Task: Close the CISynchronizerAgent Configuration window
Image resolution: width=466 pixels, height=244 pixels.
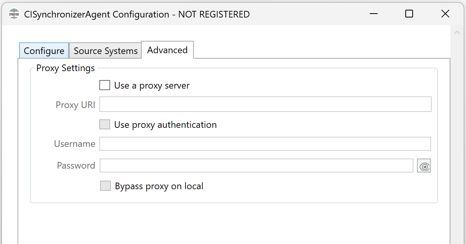Action: tap(445, 14)
